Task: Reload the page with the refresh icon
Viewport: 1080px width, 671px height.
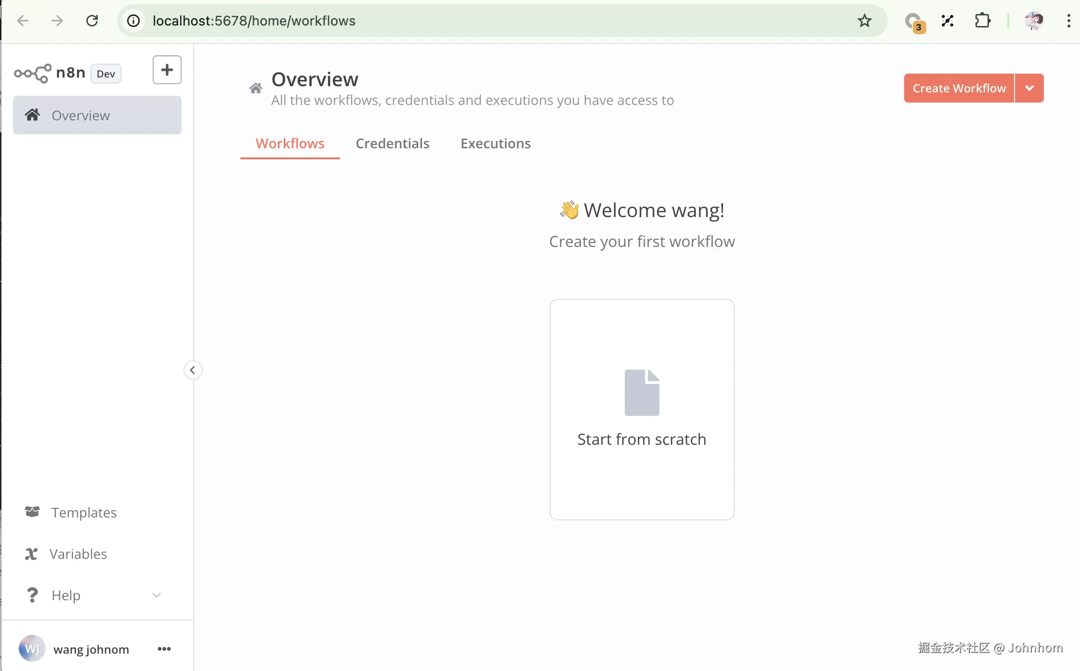Action: 92,21
